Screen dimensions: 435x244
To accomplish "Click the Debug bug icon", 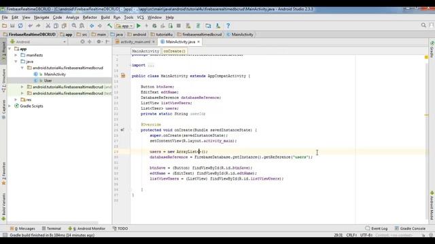I will [154, 26].
